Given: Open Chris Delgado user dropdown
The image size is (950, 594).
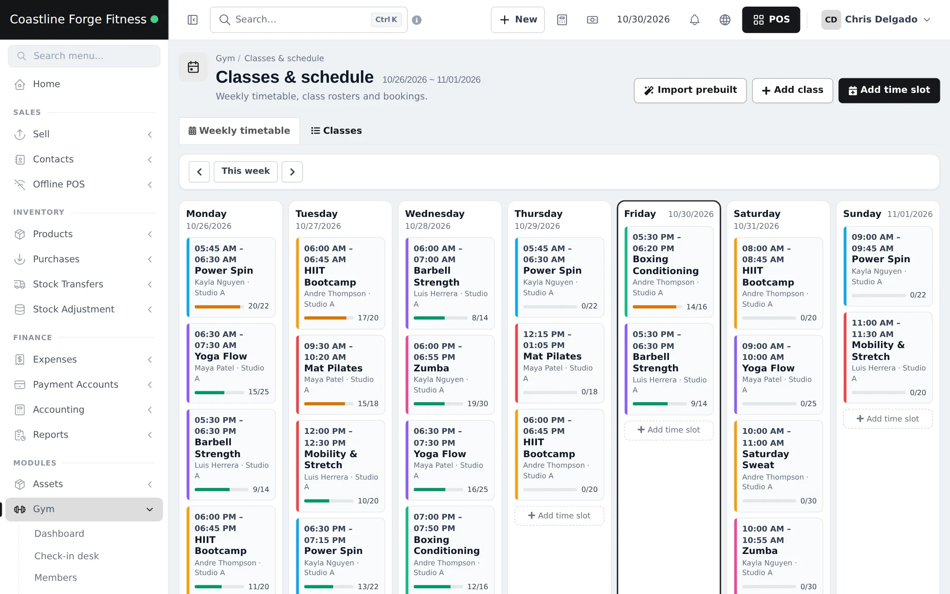Looking at the screenshot, I should click(x=876, y=20).
